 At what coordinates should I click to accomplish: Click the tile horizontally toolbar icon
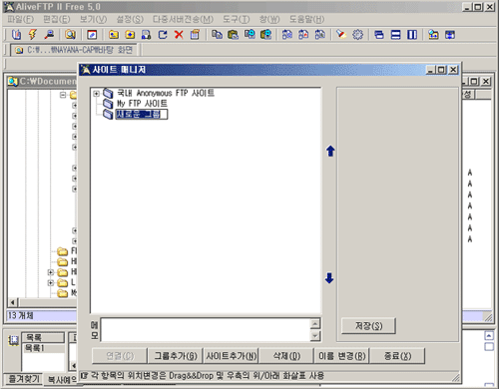tap(395, 35)
